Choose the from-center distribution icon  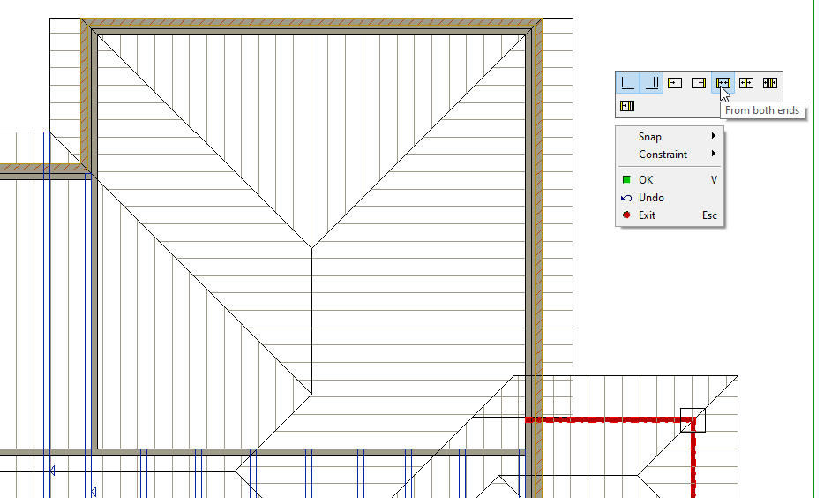pos(746,83)
